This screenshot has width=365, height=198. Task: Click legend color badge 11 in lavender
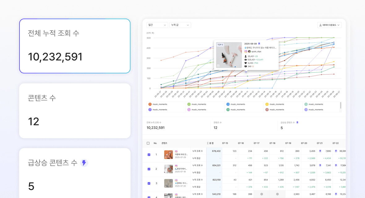306,110
